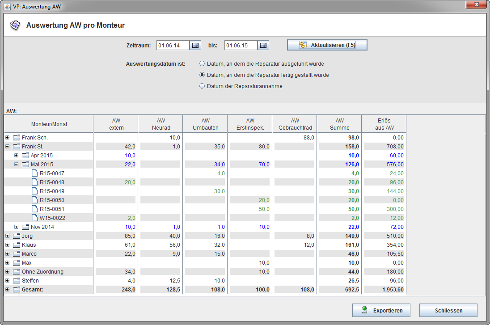Click the report icon beside the heading
Image resolution: width=490 pixels, height=325 pixels.
pyautogui.click(x=15, y=25)
